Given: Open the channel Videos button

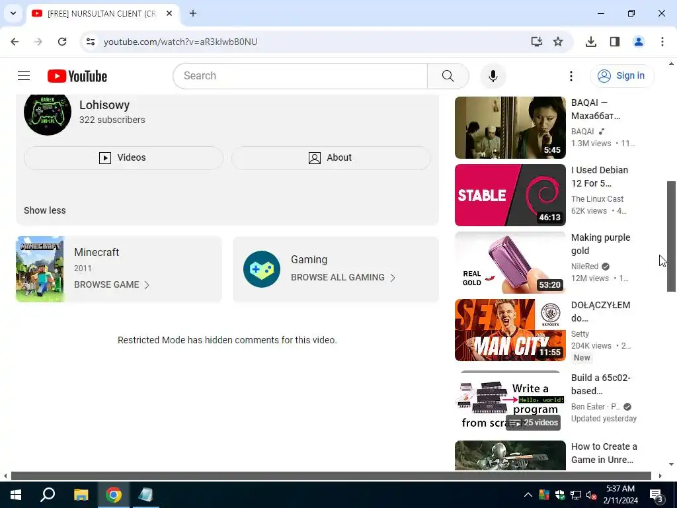Looking at the screenshot, I should click(124, 157).
